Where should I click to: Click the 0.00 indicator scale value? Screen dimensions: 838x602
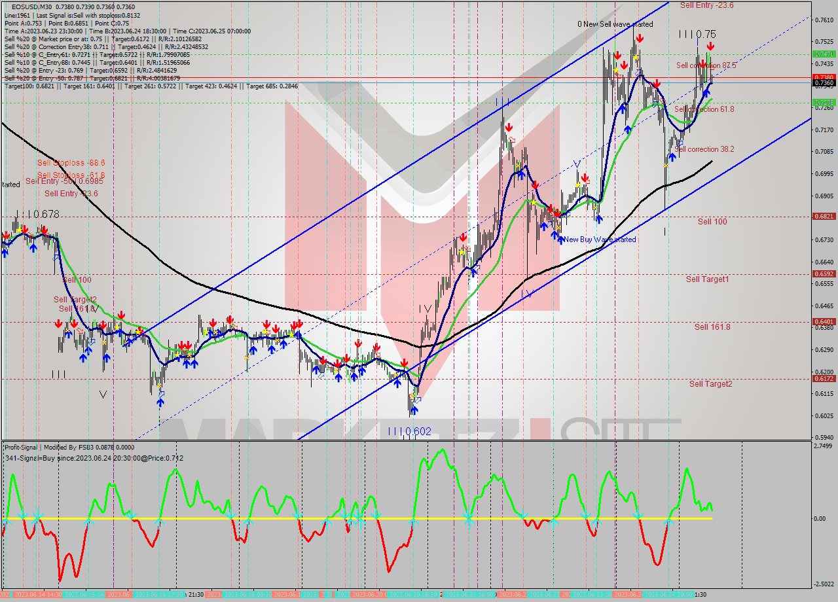click(819, 518)
